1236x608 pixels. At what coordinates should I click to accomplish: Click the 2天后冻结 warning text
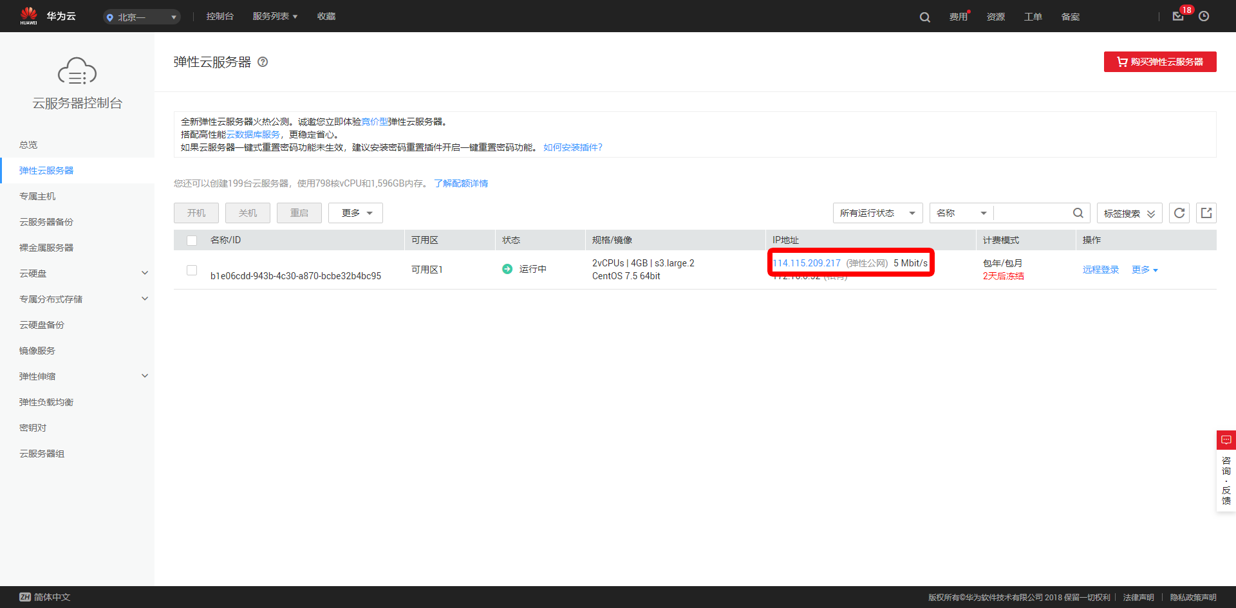(x=1003, y=276)
